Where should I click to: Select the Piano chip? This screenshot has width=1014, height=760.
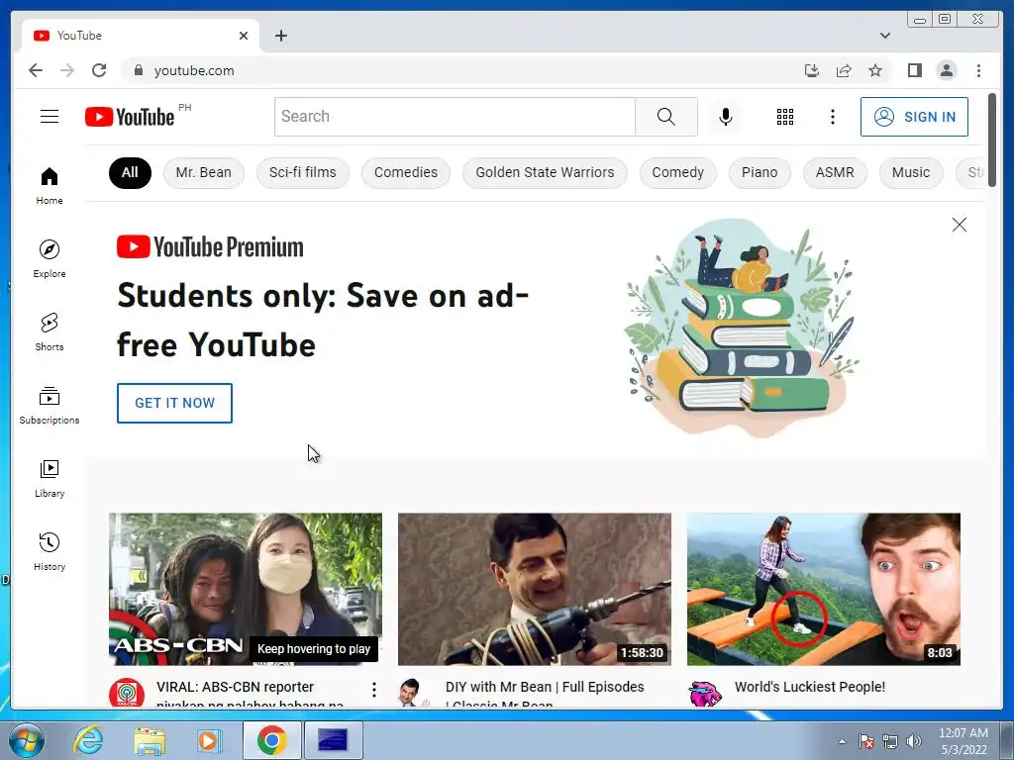click(x=760, y=172)
